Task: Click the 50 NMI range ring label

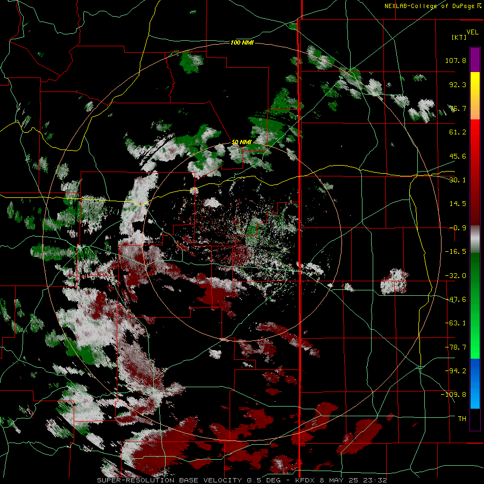Action: 241,143
